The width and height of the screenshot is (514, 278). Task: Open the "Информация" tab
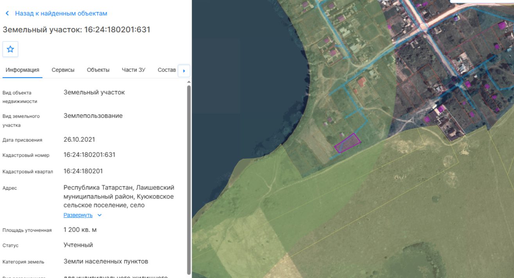point(22,70)
